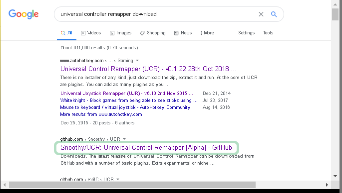Click the Google logo
Viewport: 342px width, 193px height.
(x=23, y=14)
